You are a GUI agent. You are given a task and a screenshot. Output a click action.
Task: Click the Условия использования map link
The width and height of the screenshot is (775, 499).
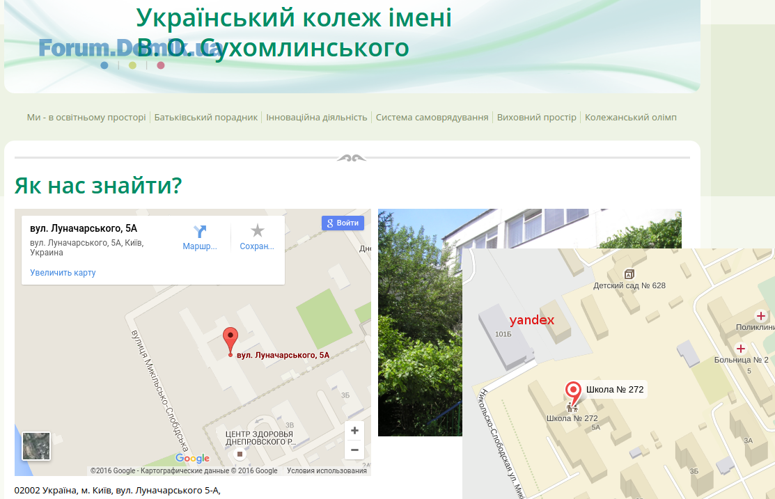[x=327, y=471]
